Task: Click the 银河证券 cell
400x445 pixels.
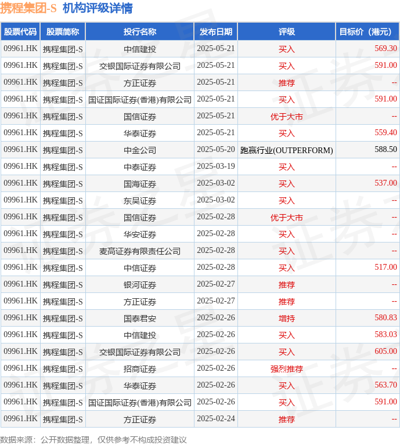Action: tap(140, 285)
